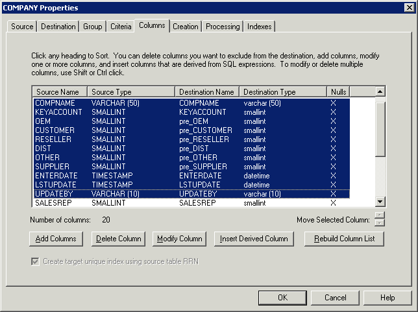Screen dimensions: 418x312
Task: Sort by the Destination Type heading
Action: (282, 92)
